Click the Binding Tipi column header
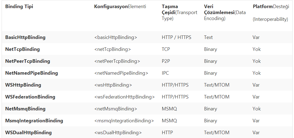The image size is (294, 138). pos(19,6)
